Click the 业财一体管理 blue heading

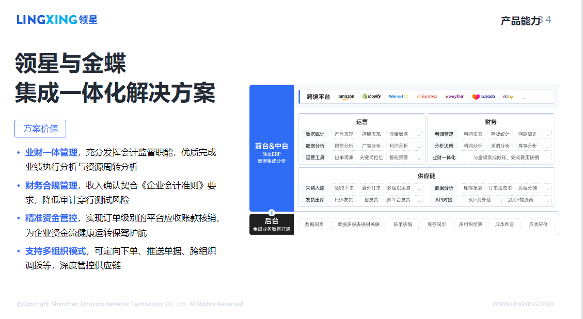tap(51, 152)
